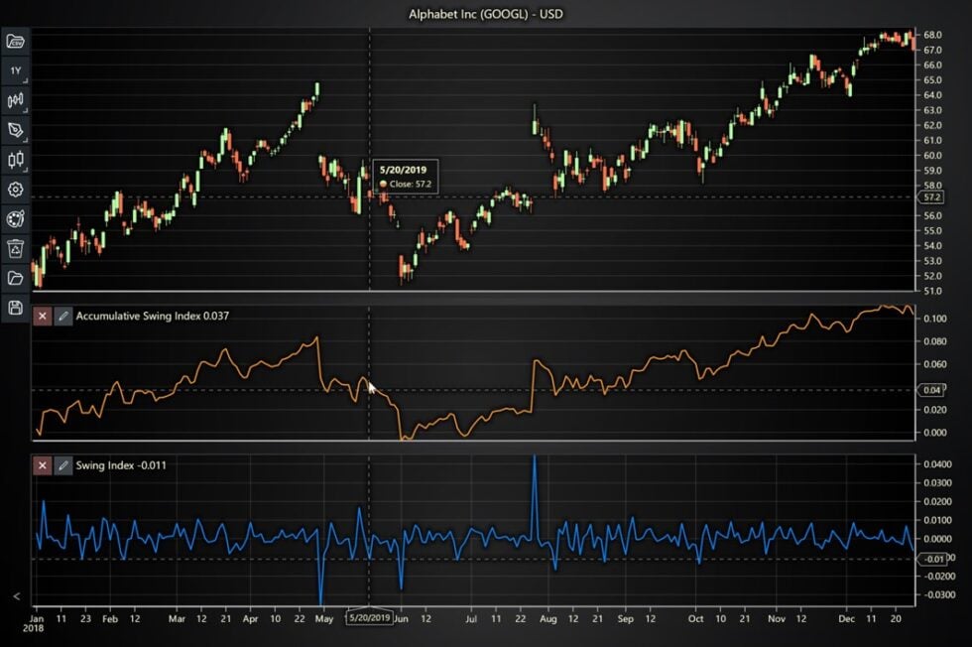
Task: Open the chart type candlestick selector
Action: pyautogui.click(x=14, y=159)
